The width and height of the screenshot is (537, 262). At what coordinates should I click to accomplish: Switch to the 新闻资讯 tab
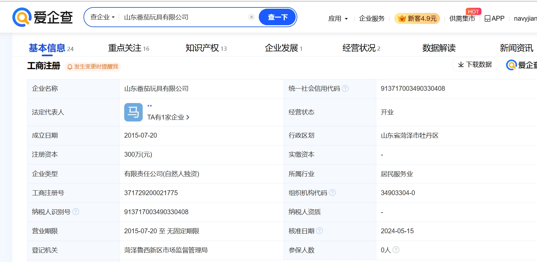[517, 48]
